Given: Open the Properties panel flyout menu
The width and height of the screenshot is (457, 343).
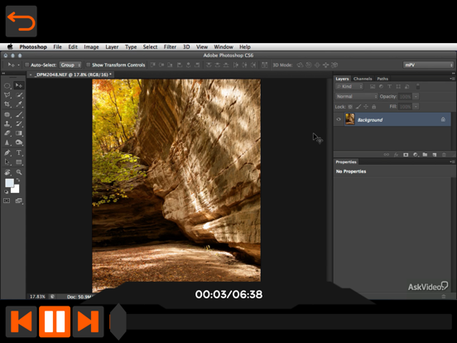Looking at the screenshot, I should 451,162.
